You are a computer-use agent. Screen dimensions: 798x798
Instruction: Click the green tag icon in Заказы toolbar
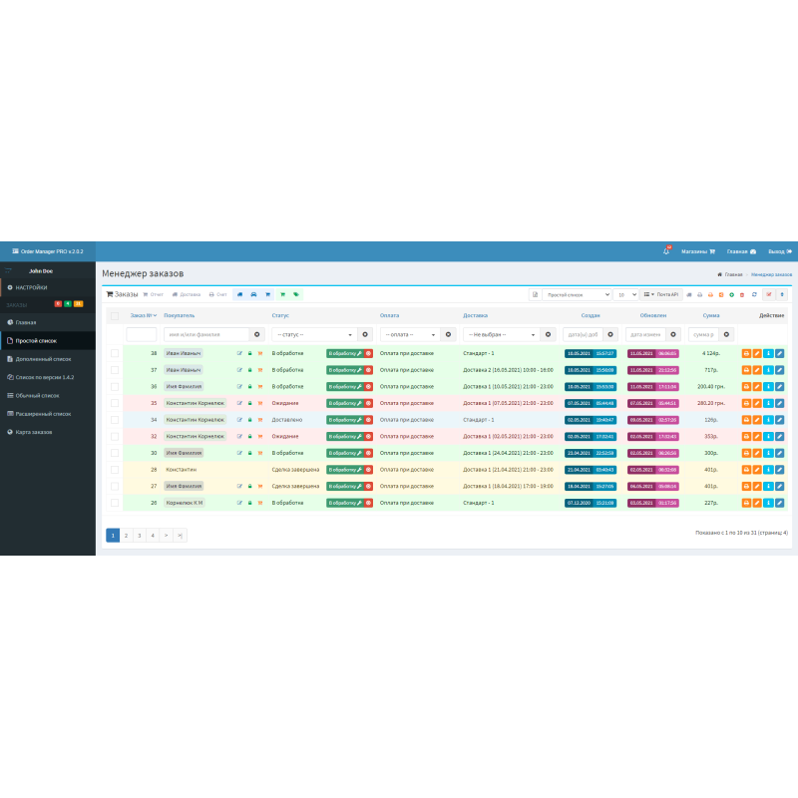pyautogui.click(x=295, y=294)
